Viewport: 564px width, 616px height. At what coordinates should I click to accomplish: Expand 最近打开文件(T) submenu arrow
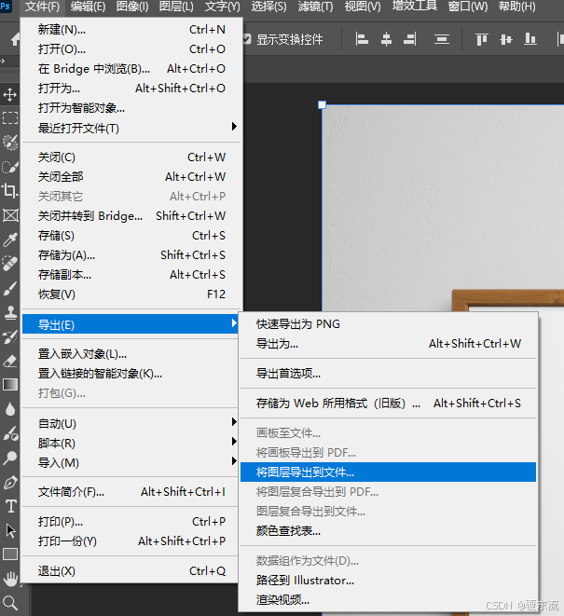234,127
